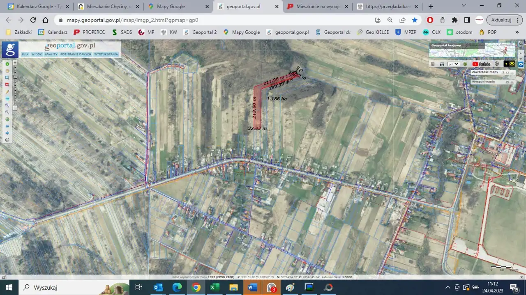Open the print map icon

coord(442,64)
